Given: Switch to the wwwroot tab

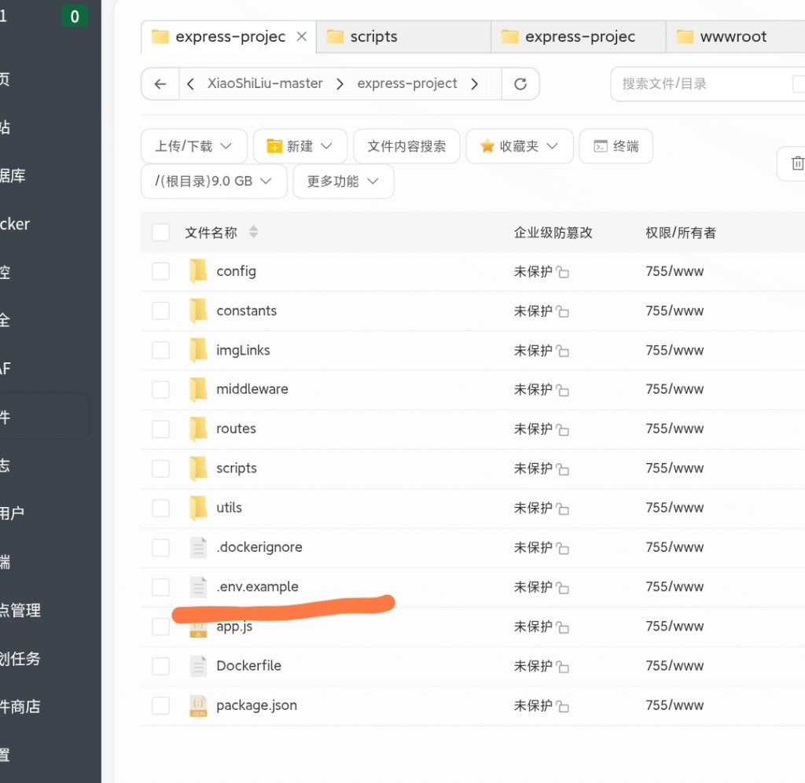Looking at the screenshot, I should click(x=732, y=37).
